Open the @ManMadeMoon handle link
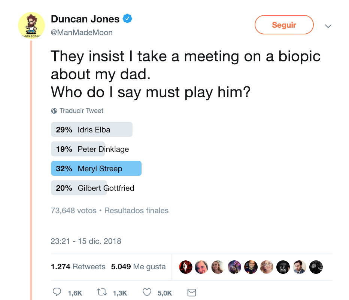 82,33
